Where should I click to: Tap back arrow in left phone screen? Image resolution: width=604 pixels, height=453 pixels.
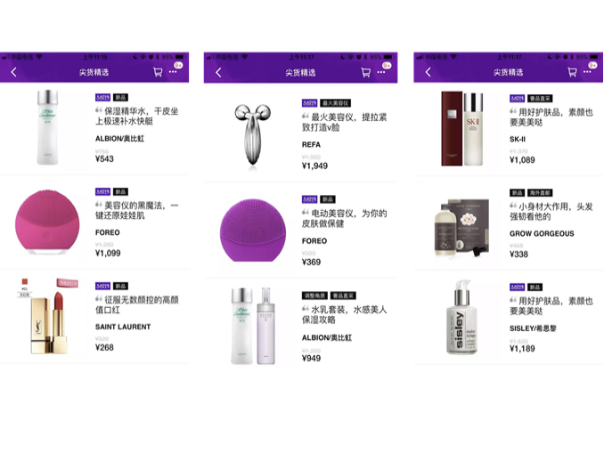[14, 72]
